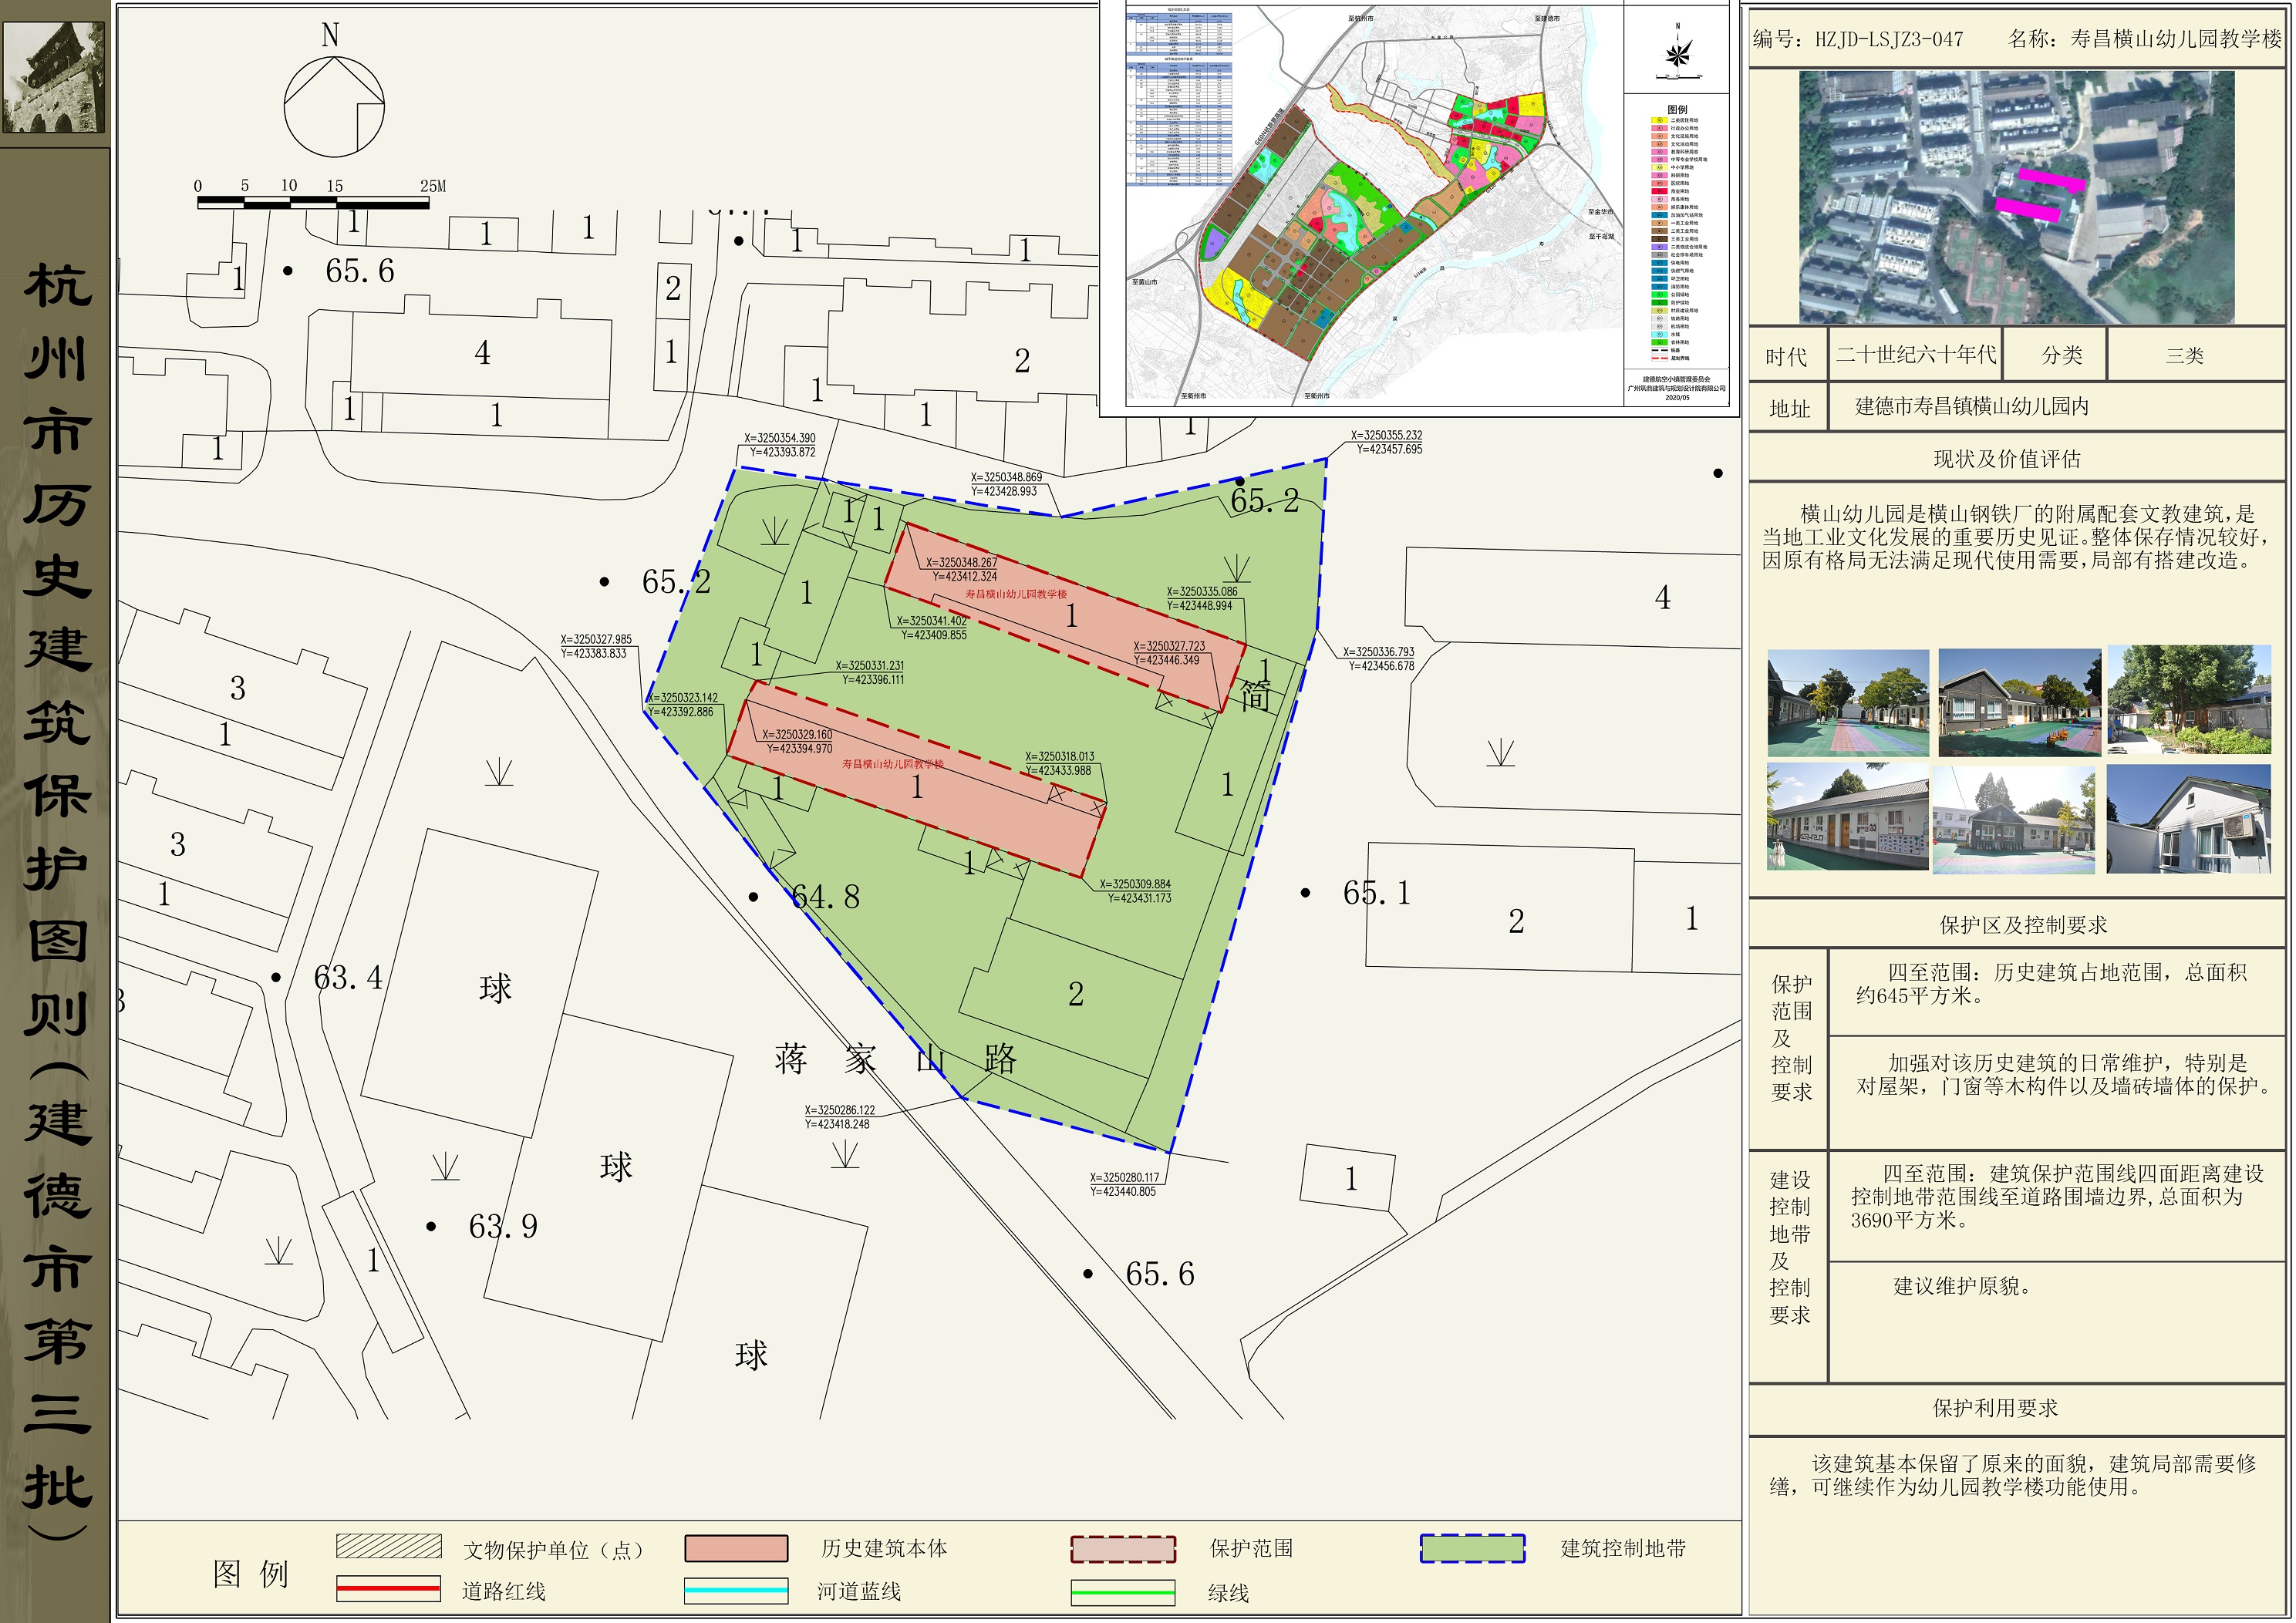Click the 二十世纪六十年代 era cell

click(x=1915, y=354)
